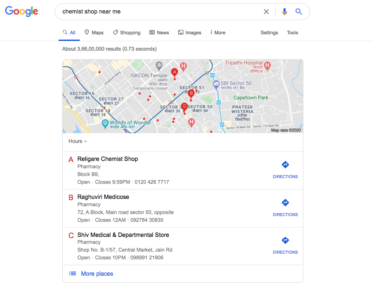The height and width of the screenshot is (290, 373).
Task: Click Capetown Park label on map
Action: click(x=251, y=98)
